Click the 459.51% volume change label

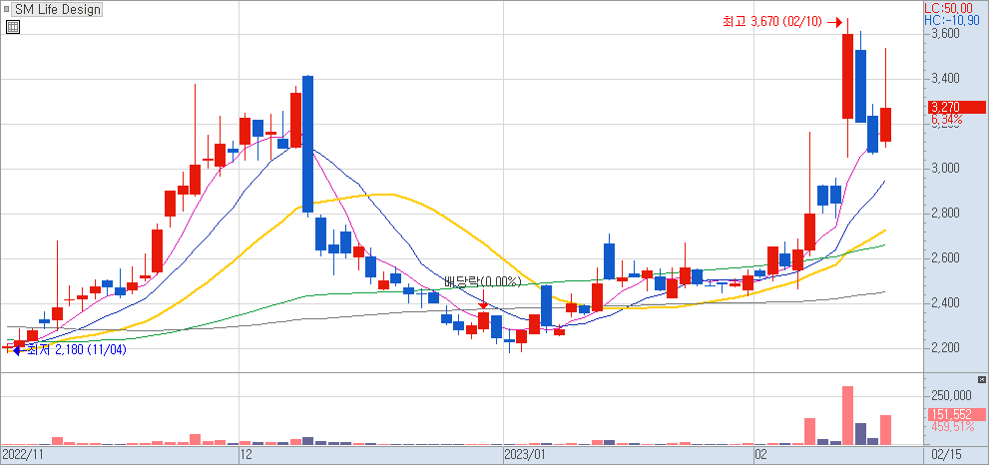tap(952, 427)
